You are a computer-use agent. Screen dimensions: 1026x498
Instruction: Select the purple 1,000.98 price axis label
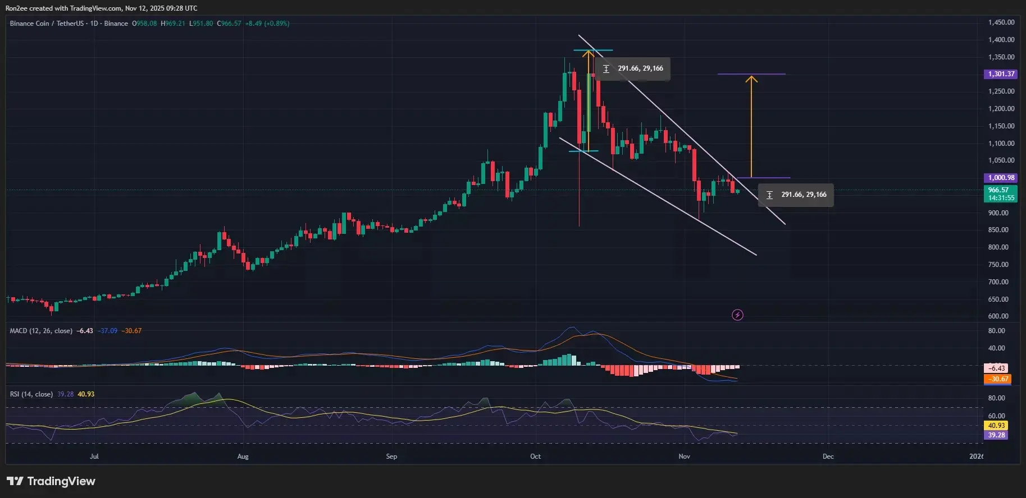tap(1001, 178)
